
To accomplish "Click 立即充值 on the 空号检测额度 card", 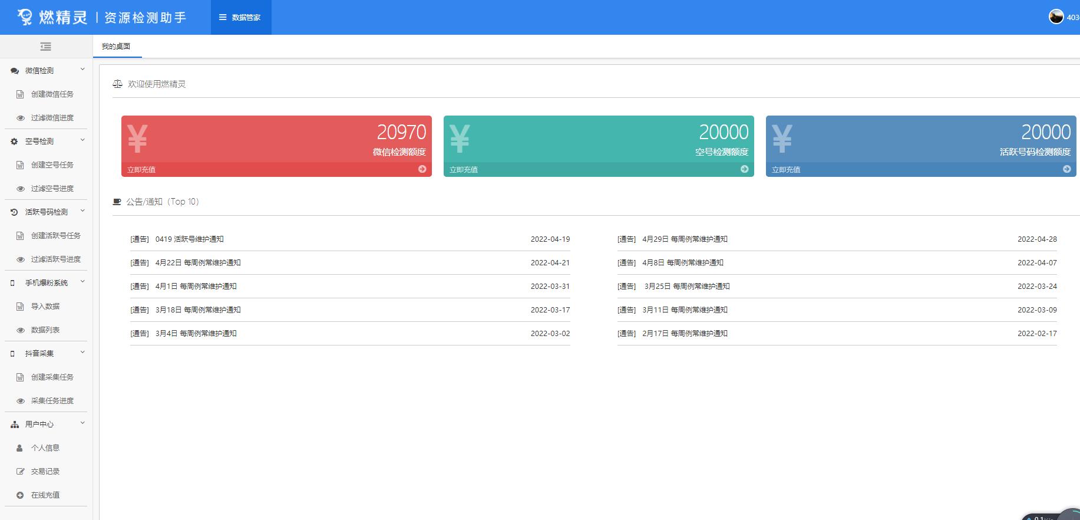I will (x=464, y=170).
